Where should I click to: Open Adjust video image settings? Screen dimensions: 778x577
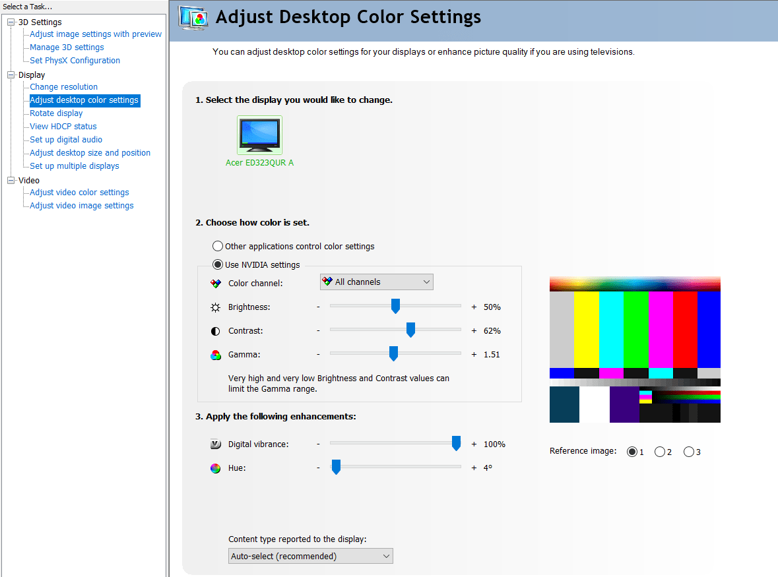[82, 206]
